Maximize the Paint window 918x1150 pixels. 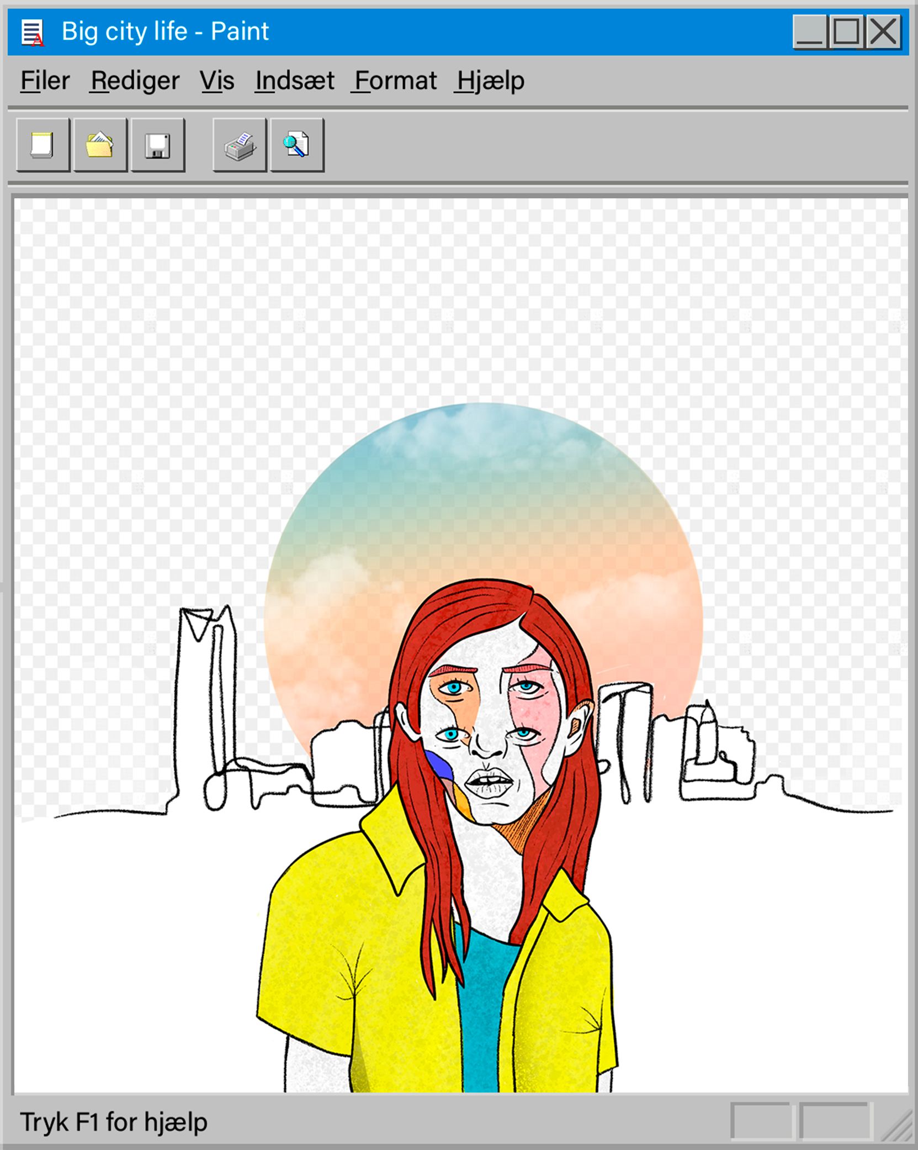(846, 31)
